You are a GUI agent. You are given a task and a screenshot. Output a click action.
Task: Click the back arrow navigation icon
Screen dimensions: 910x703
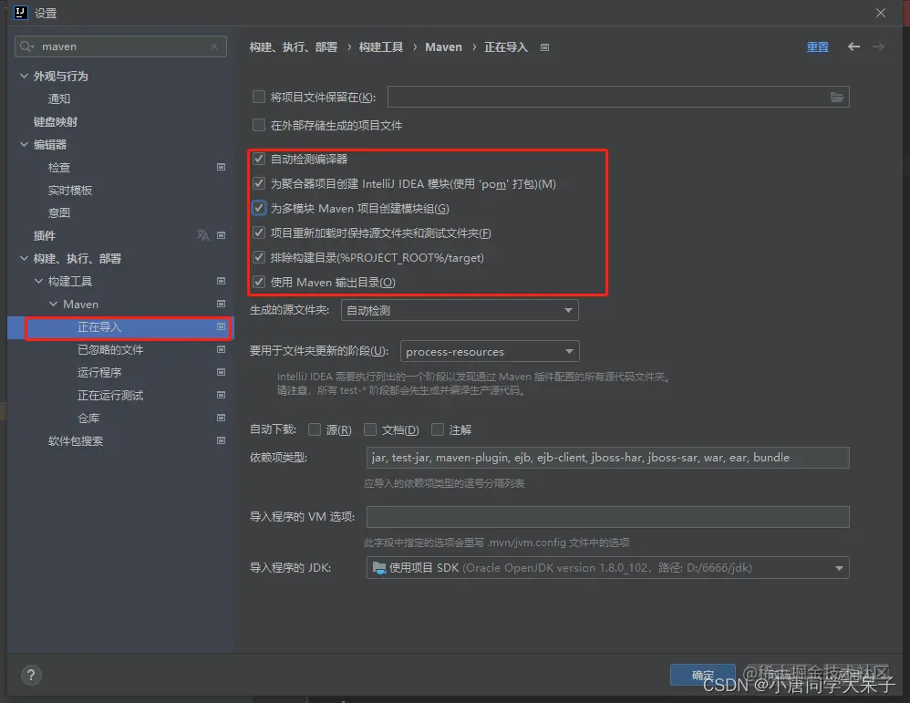pyautogui.click(x=853, y=47)
